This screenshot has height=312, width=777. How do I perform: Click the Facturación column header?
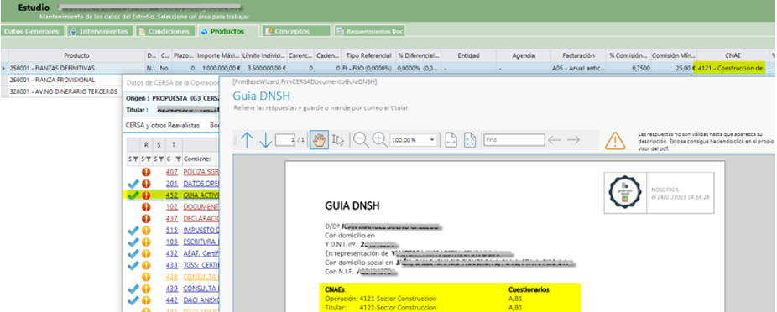click(579, 56)
